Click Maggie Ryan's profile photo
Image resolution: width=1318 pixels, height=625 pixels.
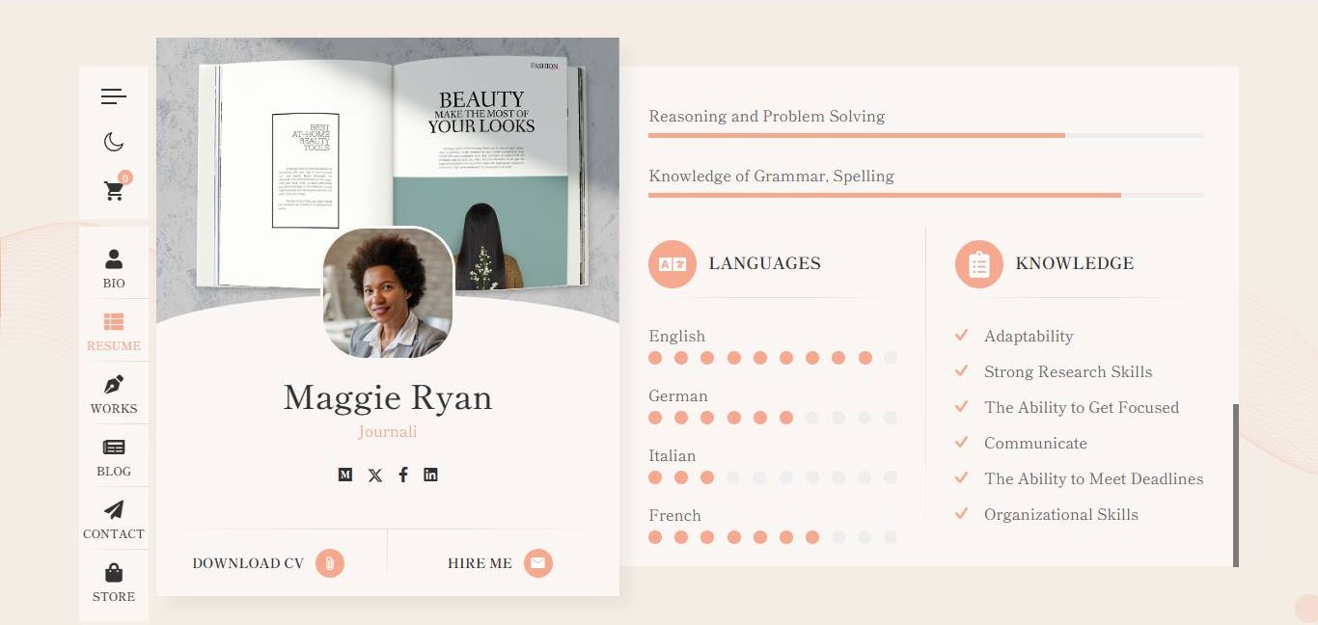388,293
